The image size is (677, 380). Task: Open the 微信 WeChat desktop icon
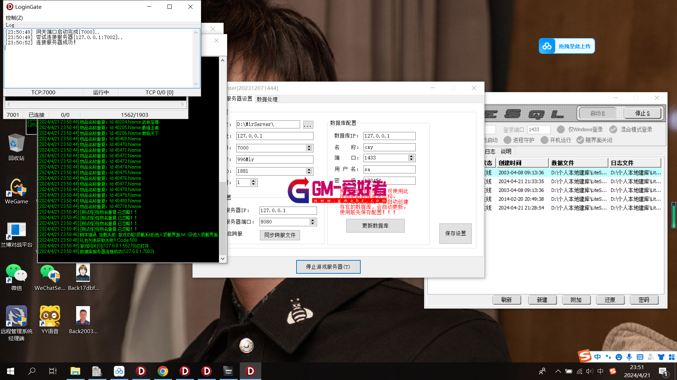pyautogui.click(x=16, y=277)
